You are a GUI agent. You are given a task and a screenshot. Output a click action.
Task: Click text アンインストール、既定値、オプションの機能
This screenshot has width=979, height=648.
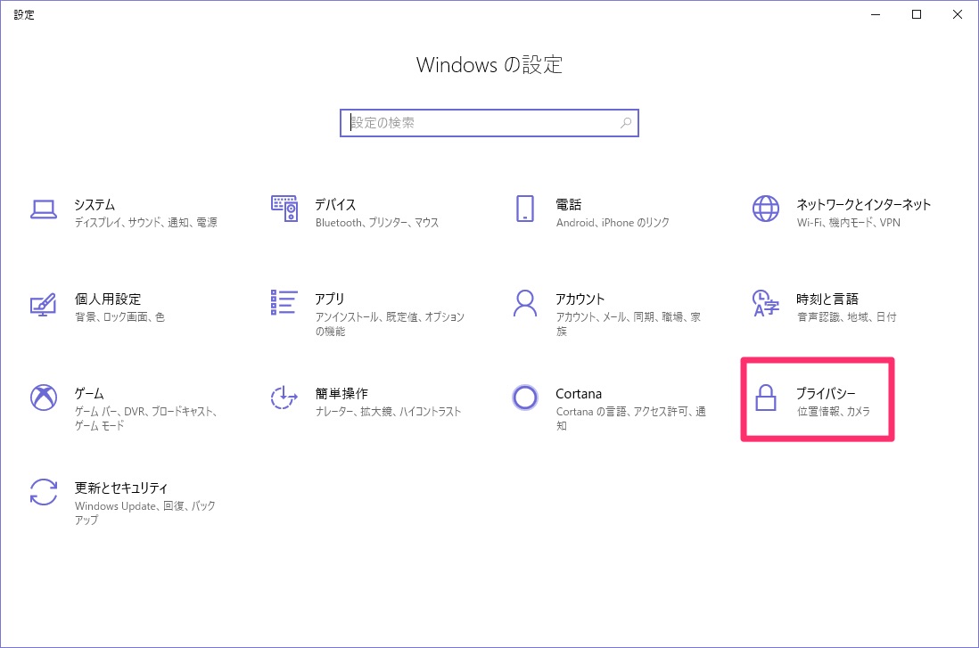(x=390, y=324)
